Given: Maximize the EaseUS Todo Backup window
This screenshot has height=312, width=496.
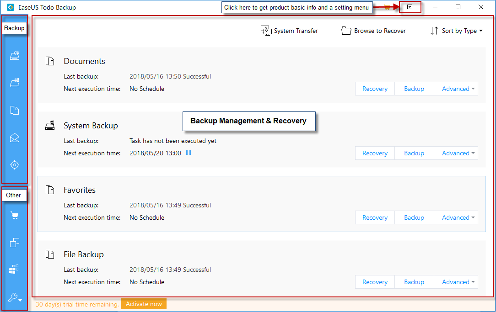Looking at the screenshot, I should point(458,7).
